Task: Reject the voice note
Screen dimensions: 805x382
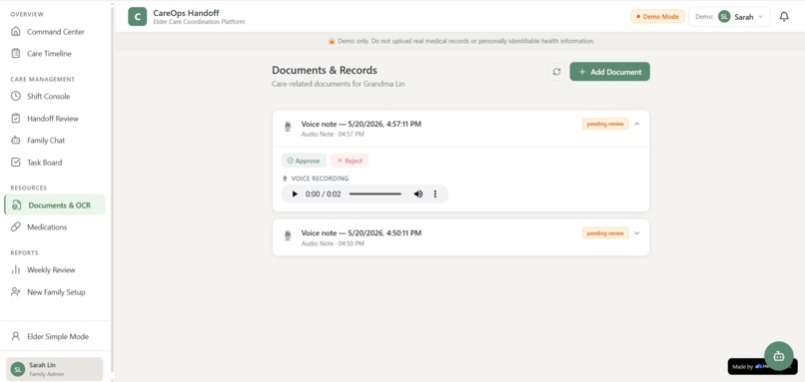Action: (350, 161)
